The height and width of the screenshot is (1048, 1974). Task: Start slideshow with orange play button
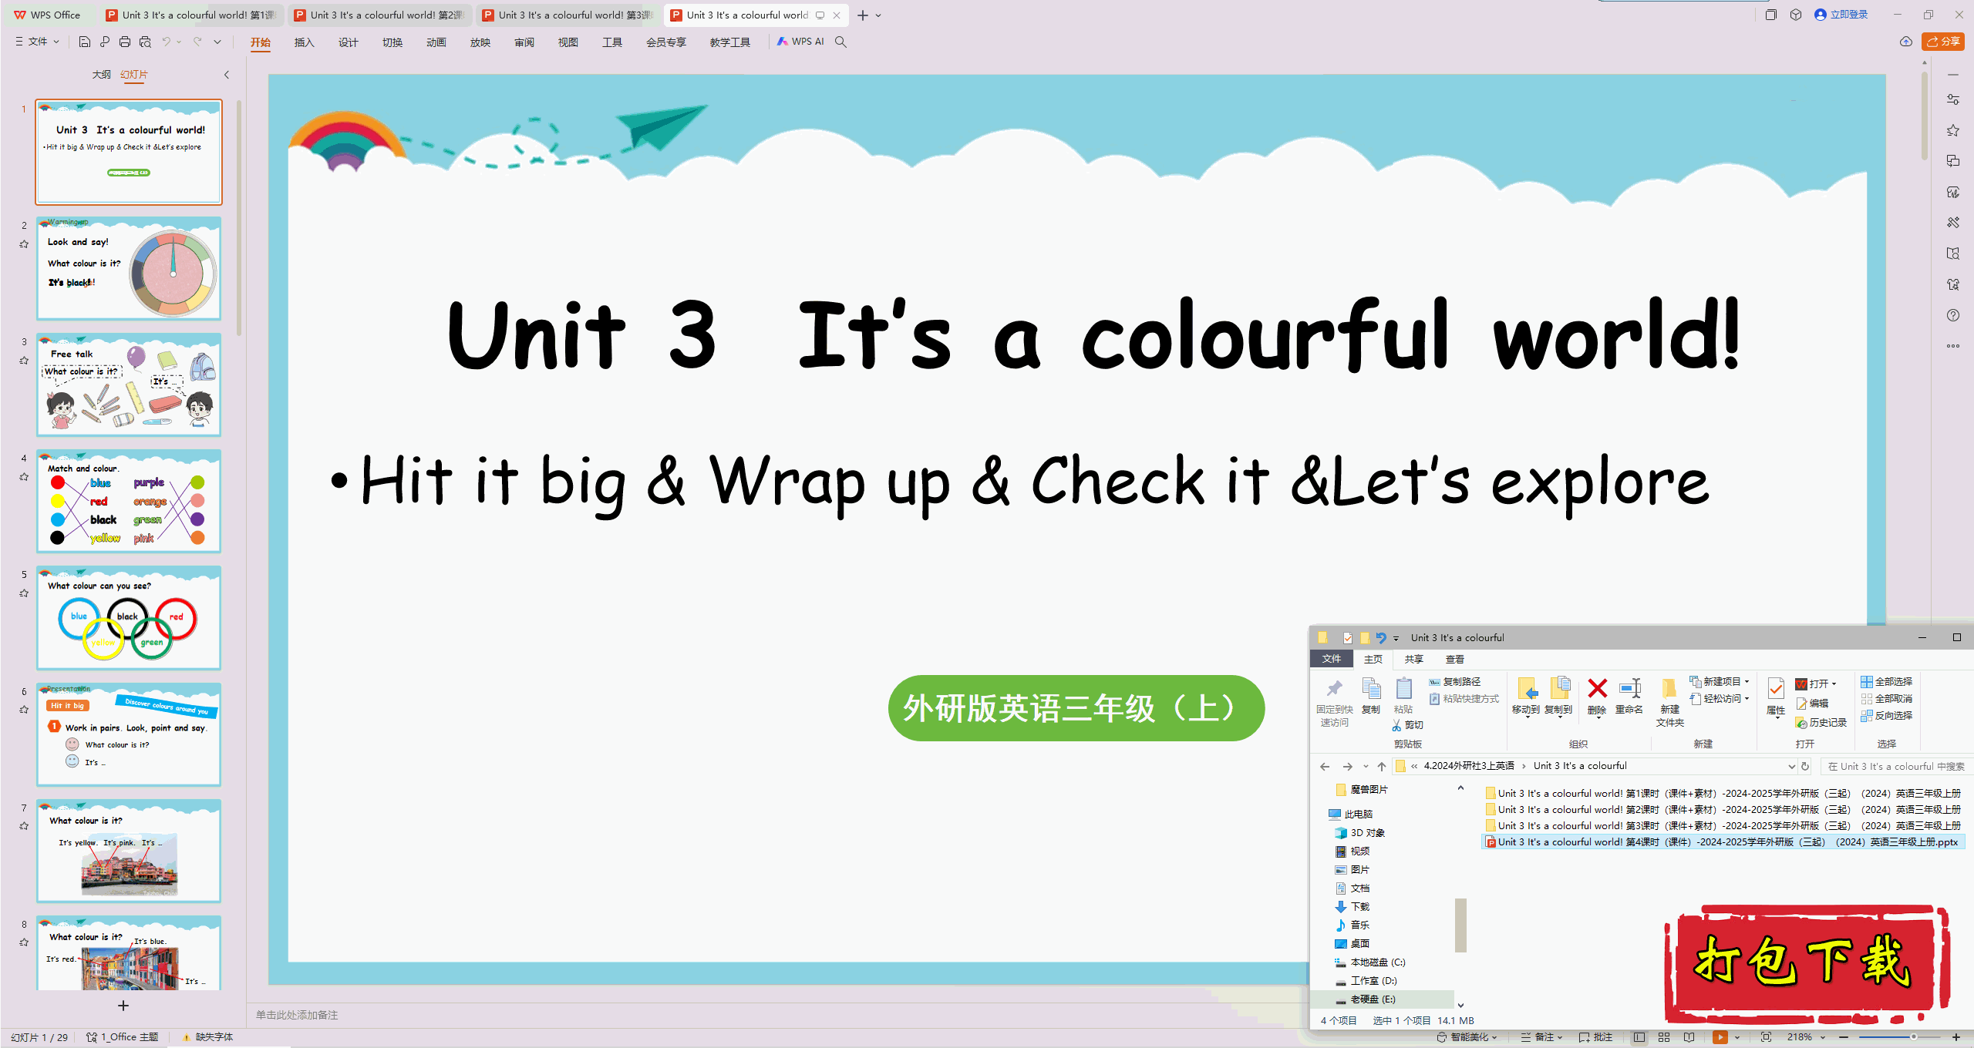(x=1720, y=1037)
